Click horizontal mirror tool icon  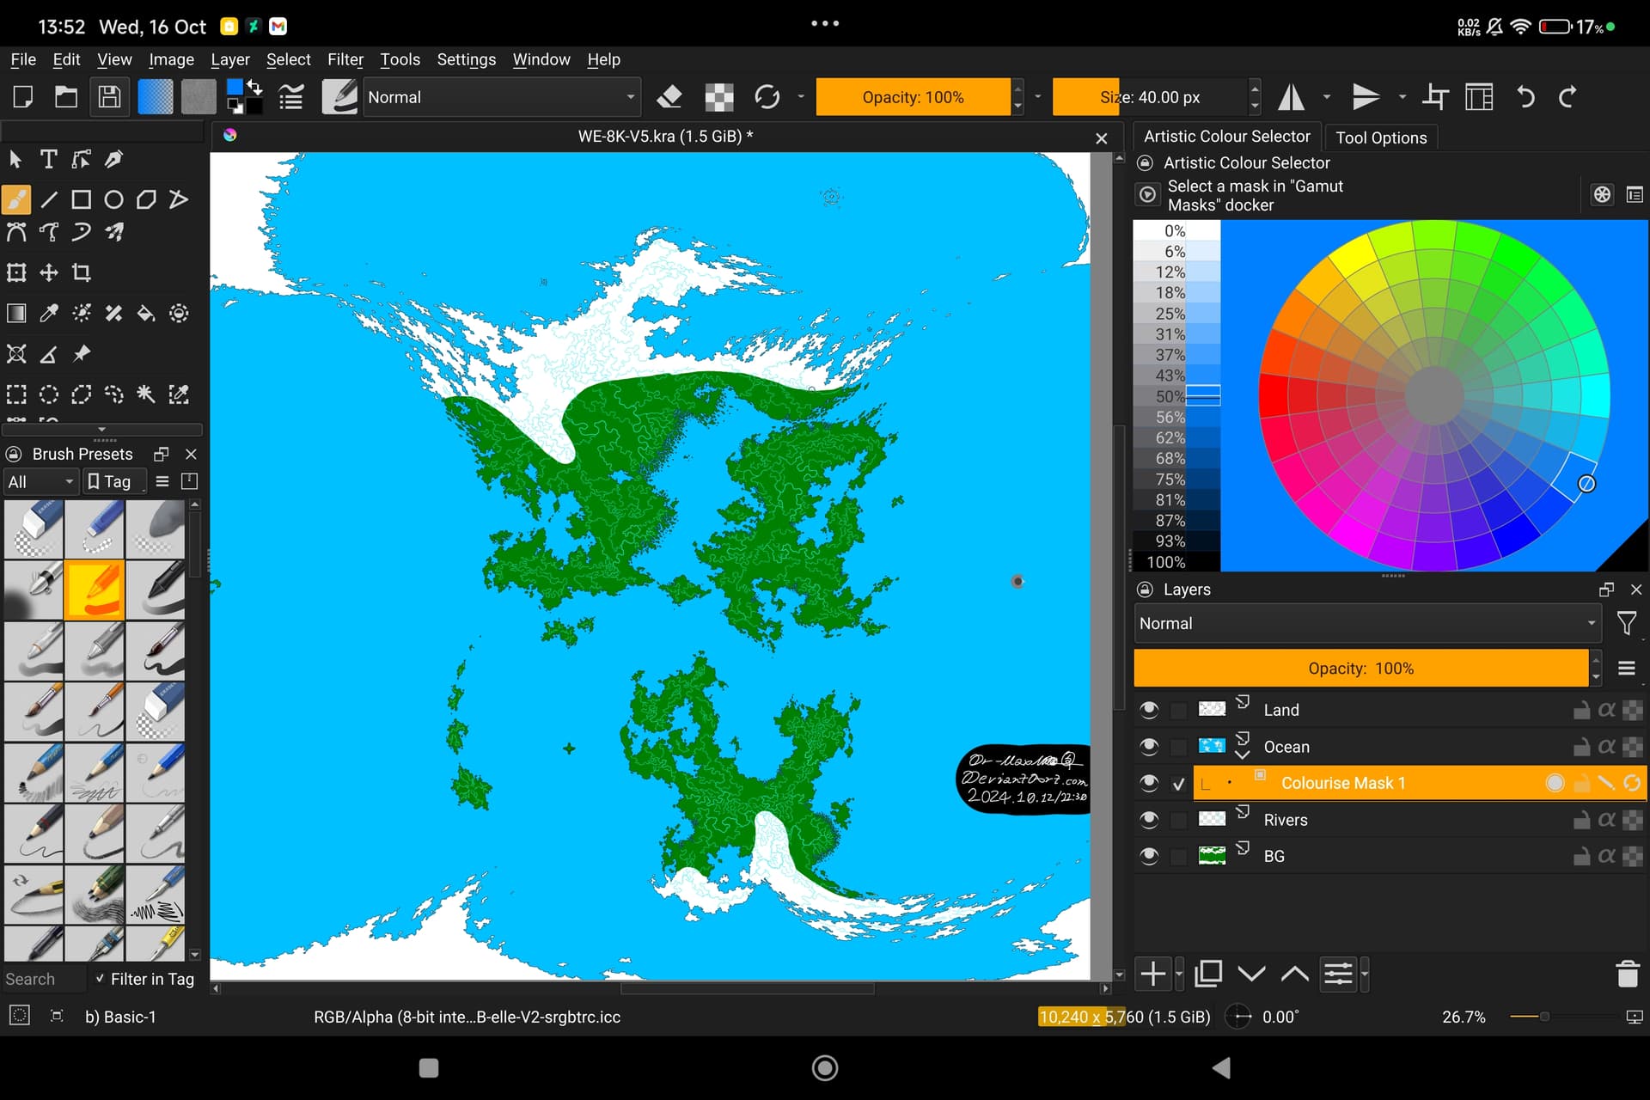pos(1291,97)
